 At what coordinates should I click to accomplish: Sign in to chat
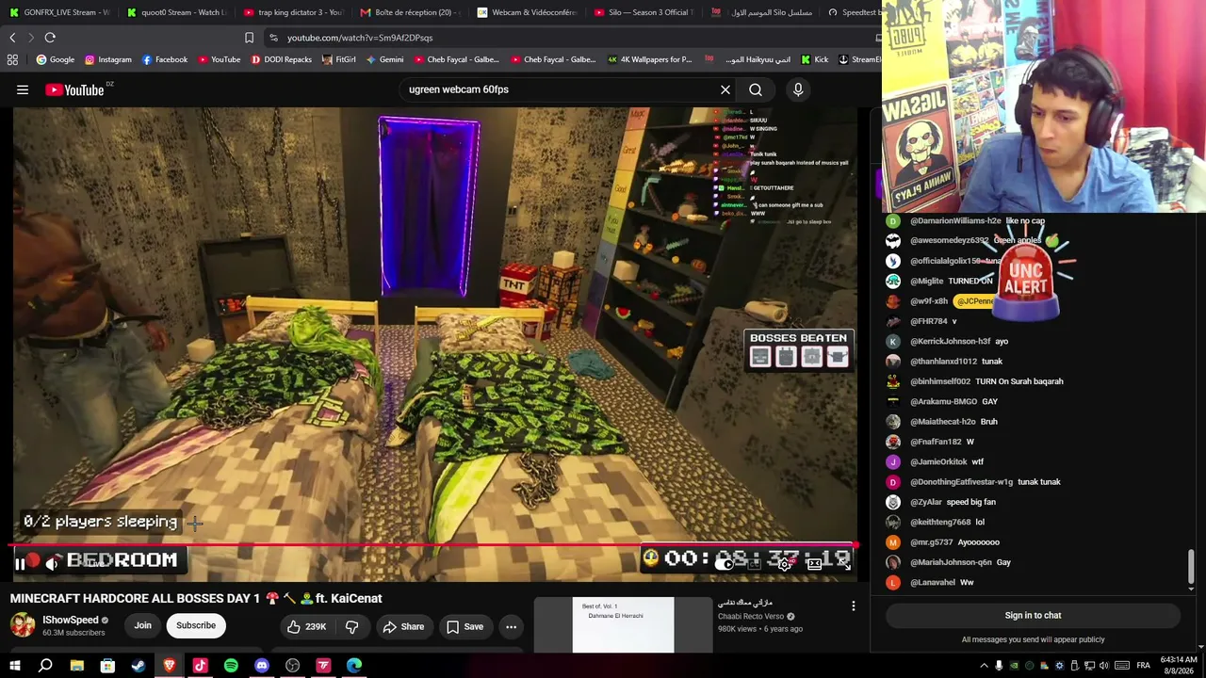[1033, 615]
